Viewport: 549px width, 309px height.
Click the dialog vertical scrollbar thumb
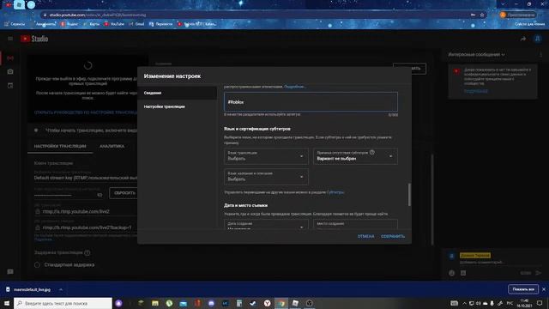(x=409, y=195)
